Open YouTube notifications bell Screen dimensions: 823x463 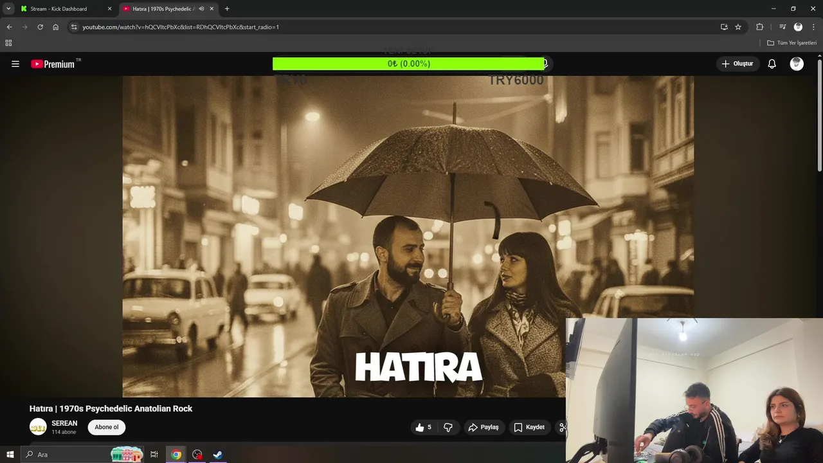coord(772,64)
